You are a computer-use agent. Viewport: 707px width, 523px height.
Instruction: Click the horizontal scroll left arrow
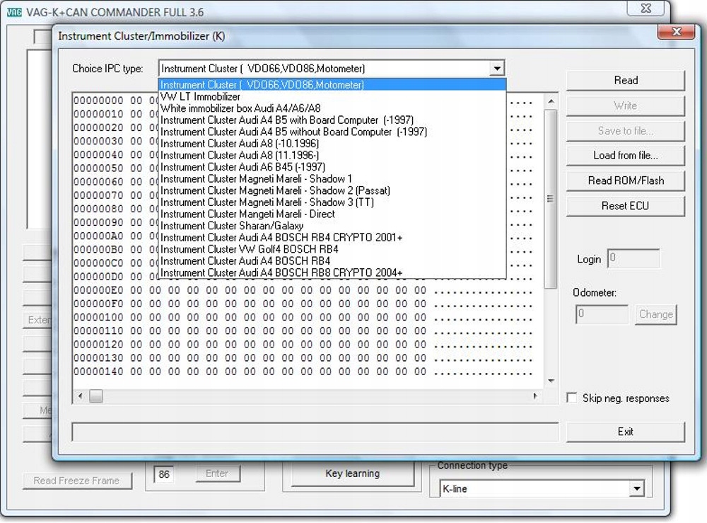[81, 396]
